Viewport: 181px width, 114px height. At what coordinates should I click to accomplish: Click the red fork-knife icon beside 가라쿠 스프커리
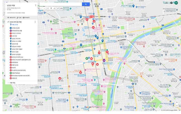11,33
